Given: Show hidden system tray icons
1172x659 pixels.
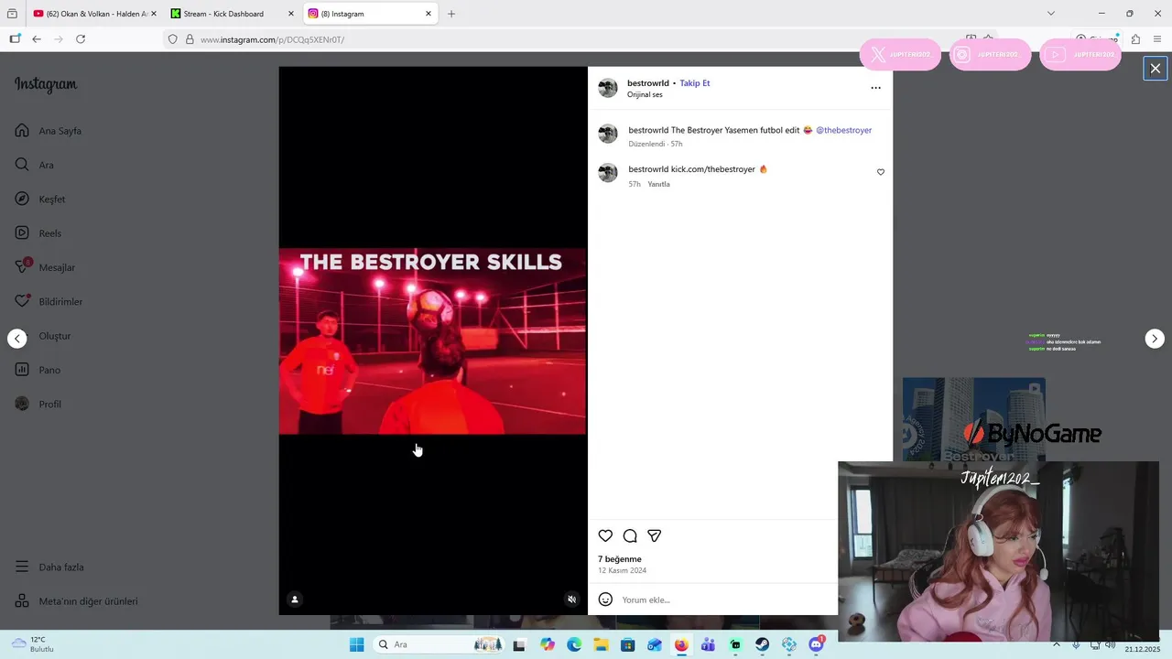Looking at the screenshot, I should (x=1057, y=644).
